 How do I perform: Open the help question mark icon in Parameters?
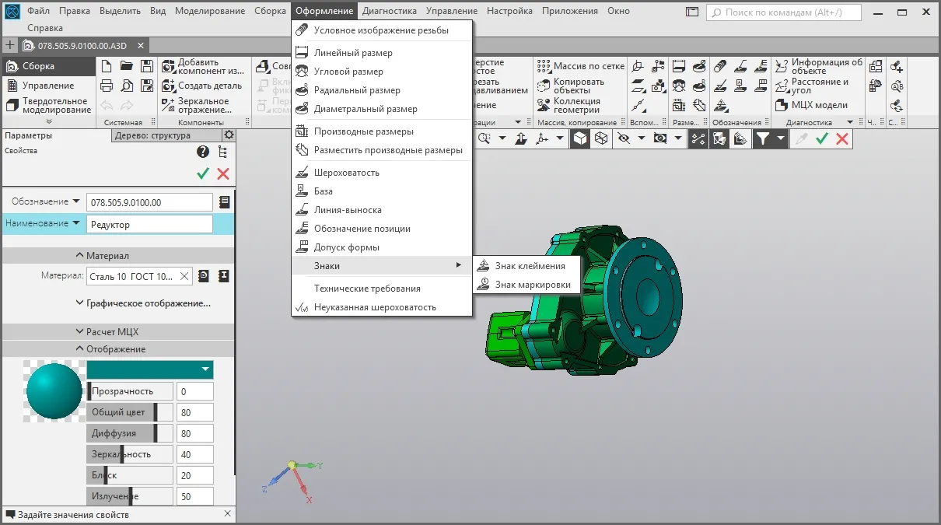point(203,152)
